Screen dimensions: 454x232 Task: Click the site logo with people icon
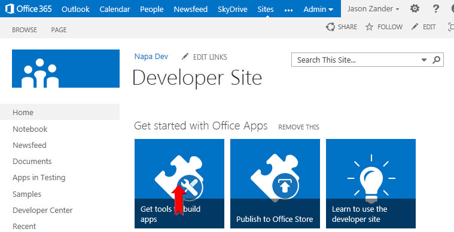[66, 69]
